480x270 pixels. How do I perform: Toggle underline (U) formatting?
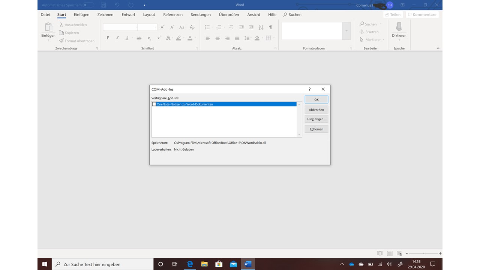pos(127,38)
